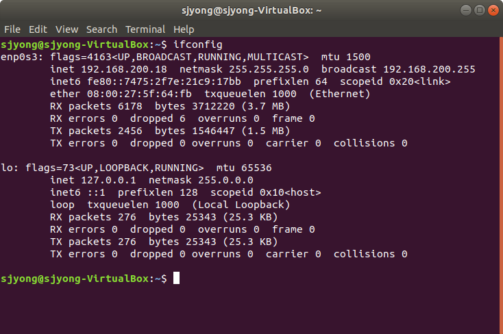Click the lo: interface name
The height and width of the screenshot is (334, 503).
(10, 168)
